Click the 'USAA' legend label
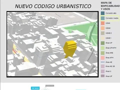Screen dimensions: 120x90 (x=108, y=23)
